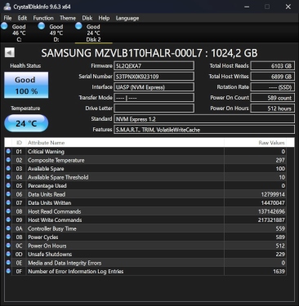Click status dot for Controller Busy Time
The height and width of the screenshot is (306, 299).
coord(8,228)
